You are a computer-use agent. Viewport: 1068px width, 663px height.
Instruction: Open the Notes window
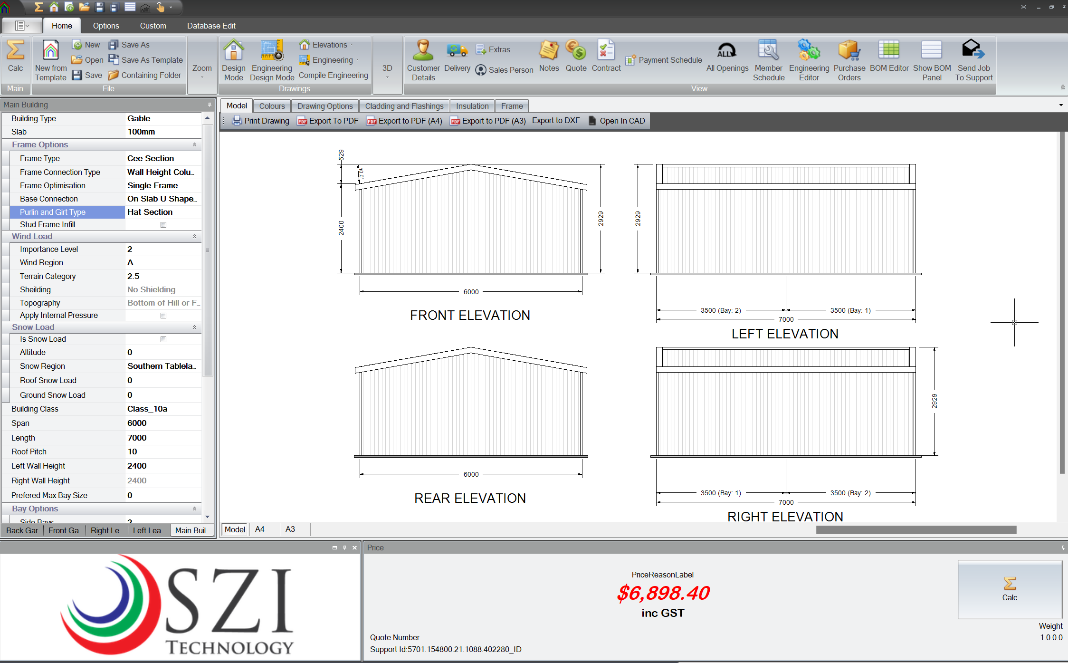549,57
